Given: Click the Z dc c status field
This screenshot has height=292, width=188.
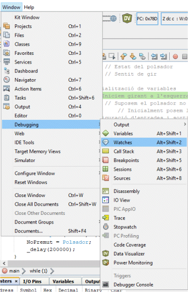Looking at the screenshot, I should 174,19.
